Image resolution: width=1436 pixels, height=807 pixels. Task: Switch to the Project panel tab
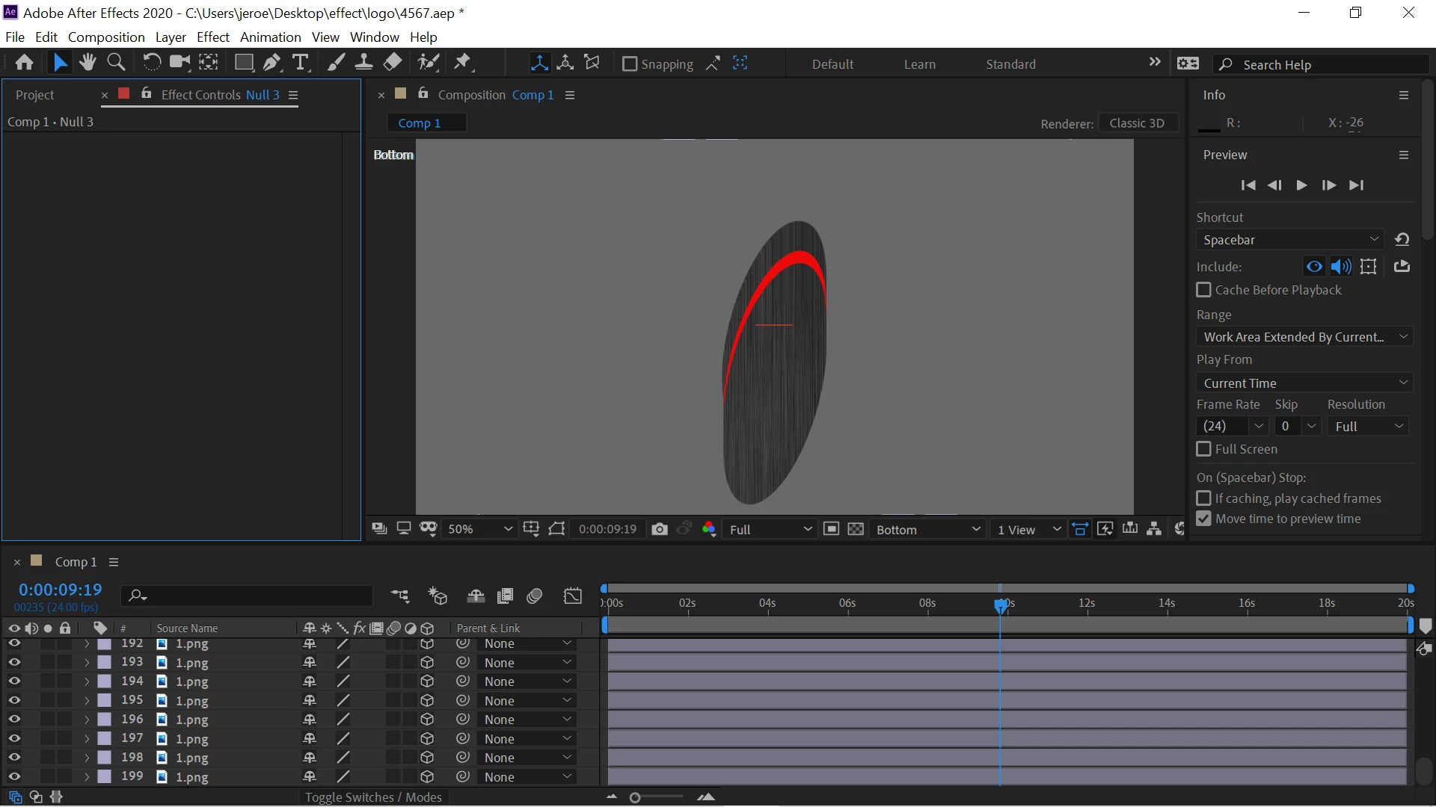[x=34, y=95]
